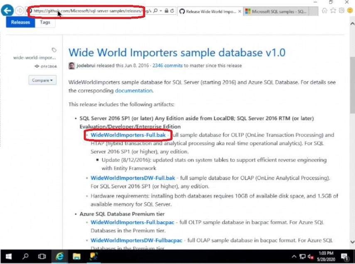Expand hidden icons in the system tray
Image resolution: width=355 pixels, height=264 pixels.
[x=294, y=257]
